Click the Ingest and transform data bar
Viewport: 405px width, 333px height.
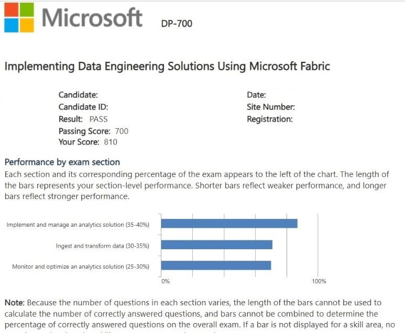pos(216,245)
